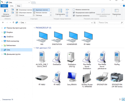Image resolution: width=125 pixels, height=101 pixels.
Task: Open OneDrive in the navigation pane
Action: click(9, 37)
